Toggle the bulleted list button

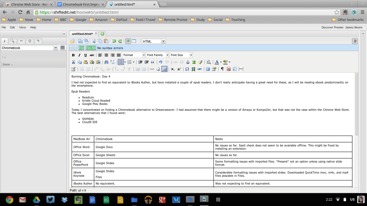[x=121, y=62]
